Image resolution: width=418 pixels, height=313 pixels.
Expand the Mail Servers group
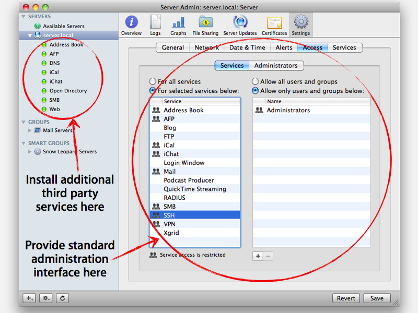pos(30,130)
